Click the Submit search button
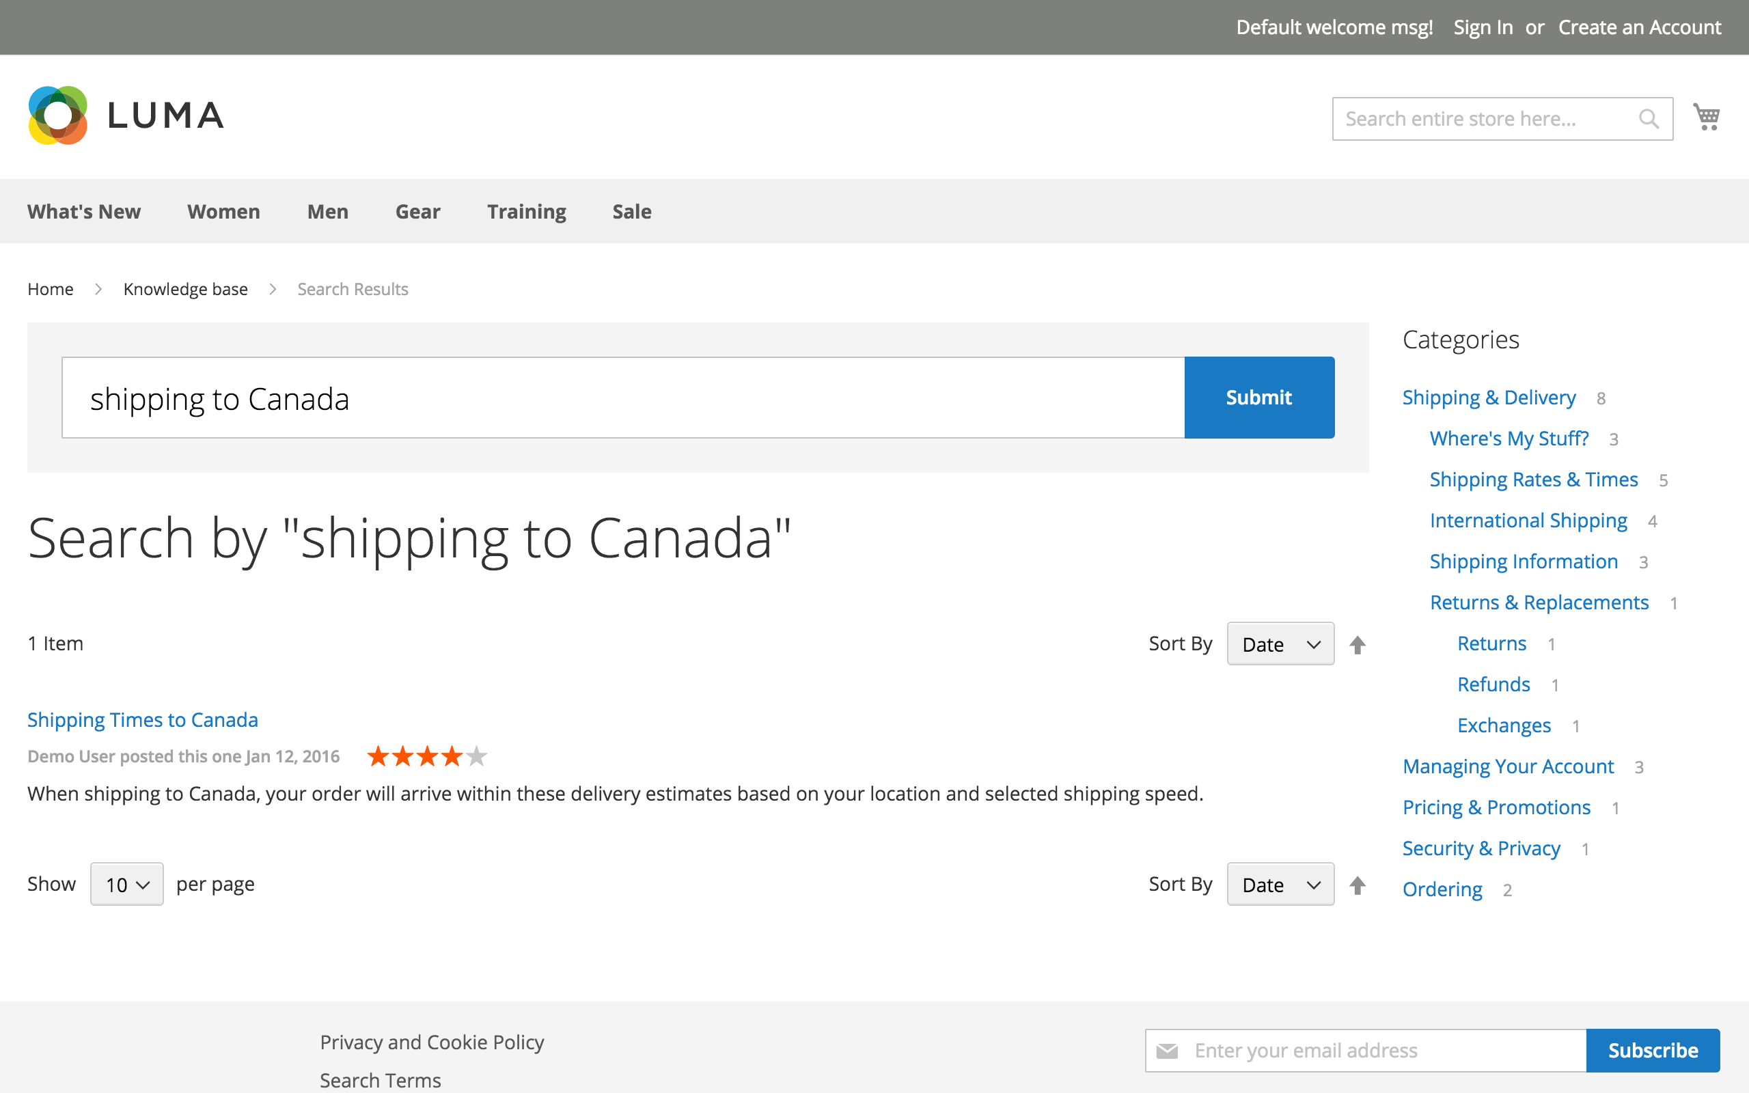1749x1093 pixels. [1258, 397]
